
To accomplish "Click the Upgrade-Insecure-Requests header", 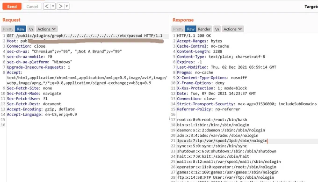I will click(38, 67).
